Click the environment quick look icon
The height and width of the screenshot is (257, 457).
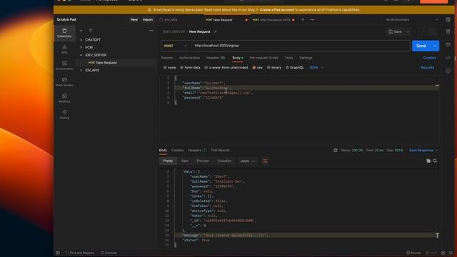point(448,19)
